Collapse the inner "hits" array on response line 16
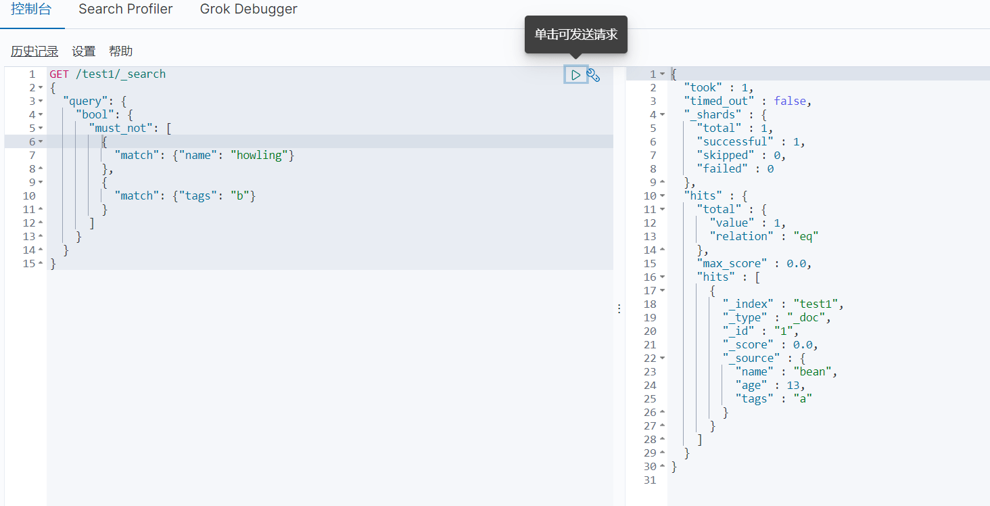Image resolution: width=990 pixels, height=506 pixels. 662,277
